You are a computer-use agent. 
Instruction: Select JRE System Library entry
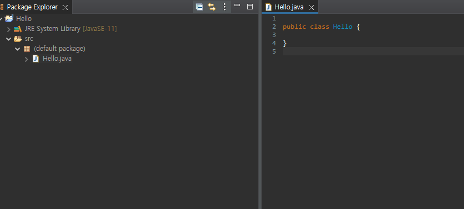[x=52, y=29]
